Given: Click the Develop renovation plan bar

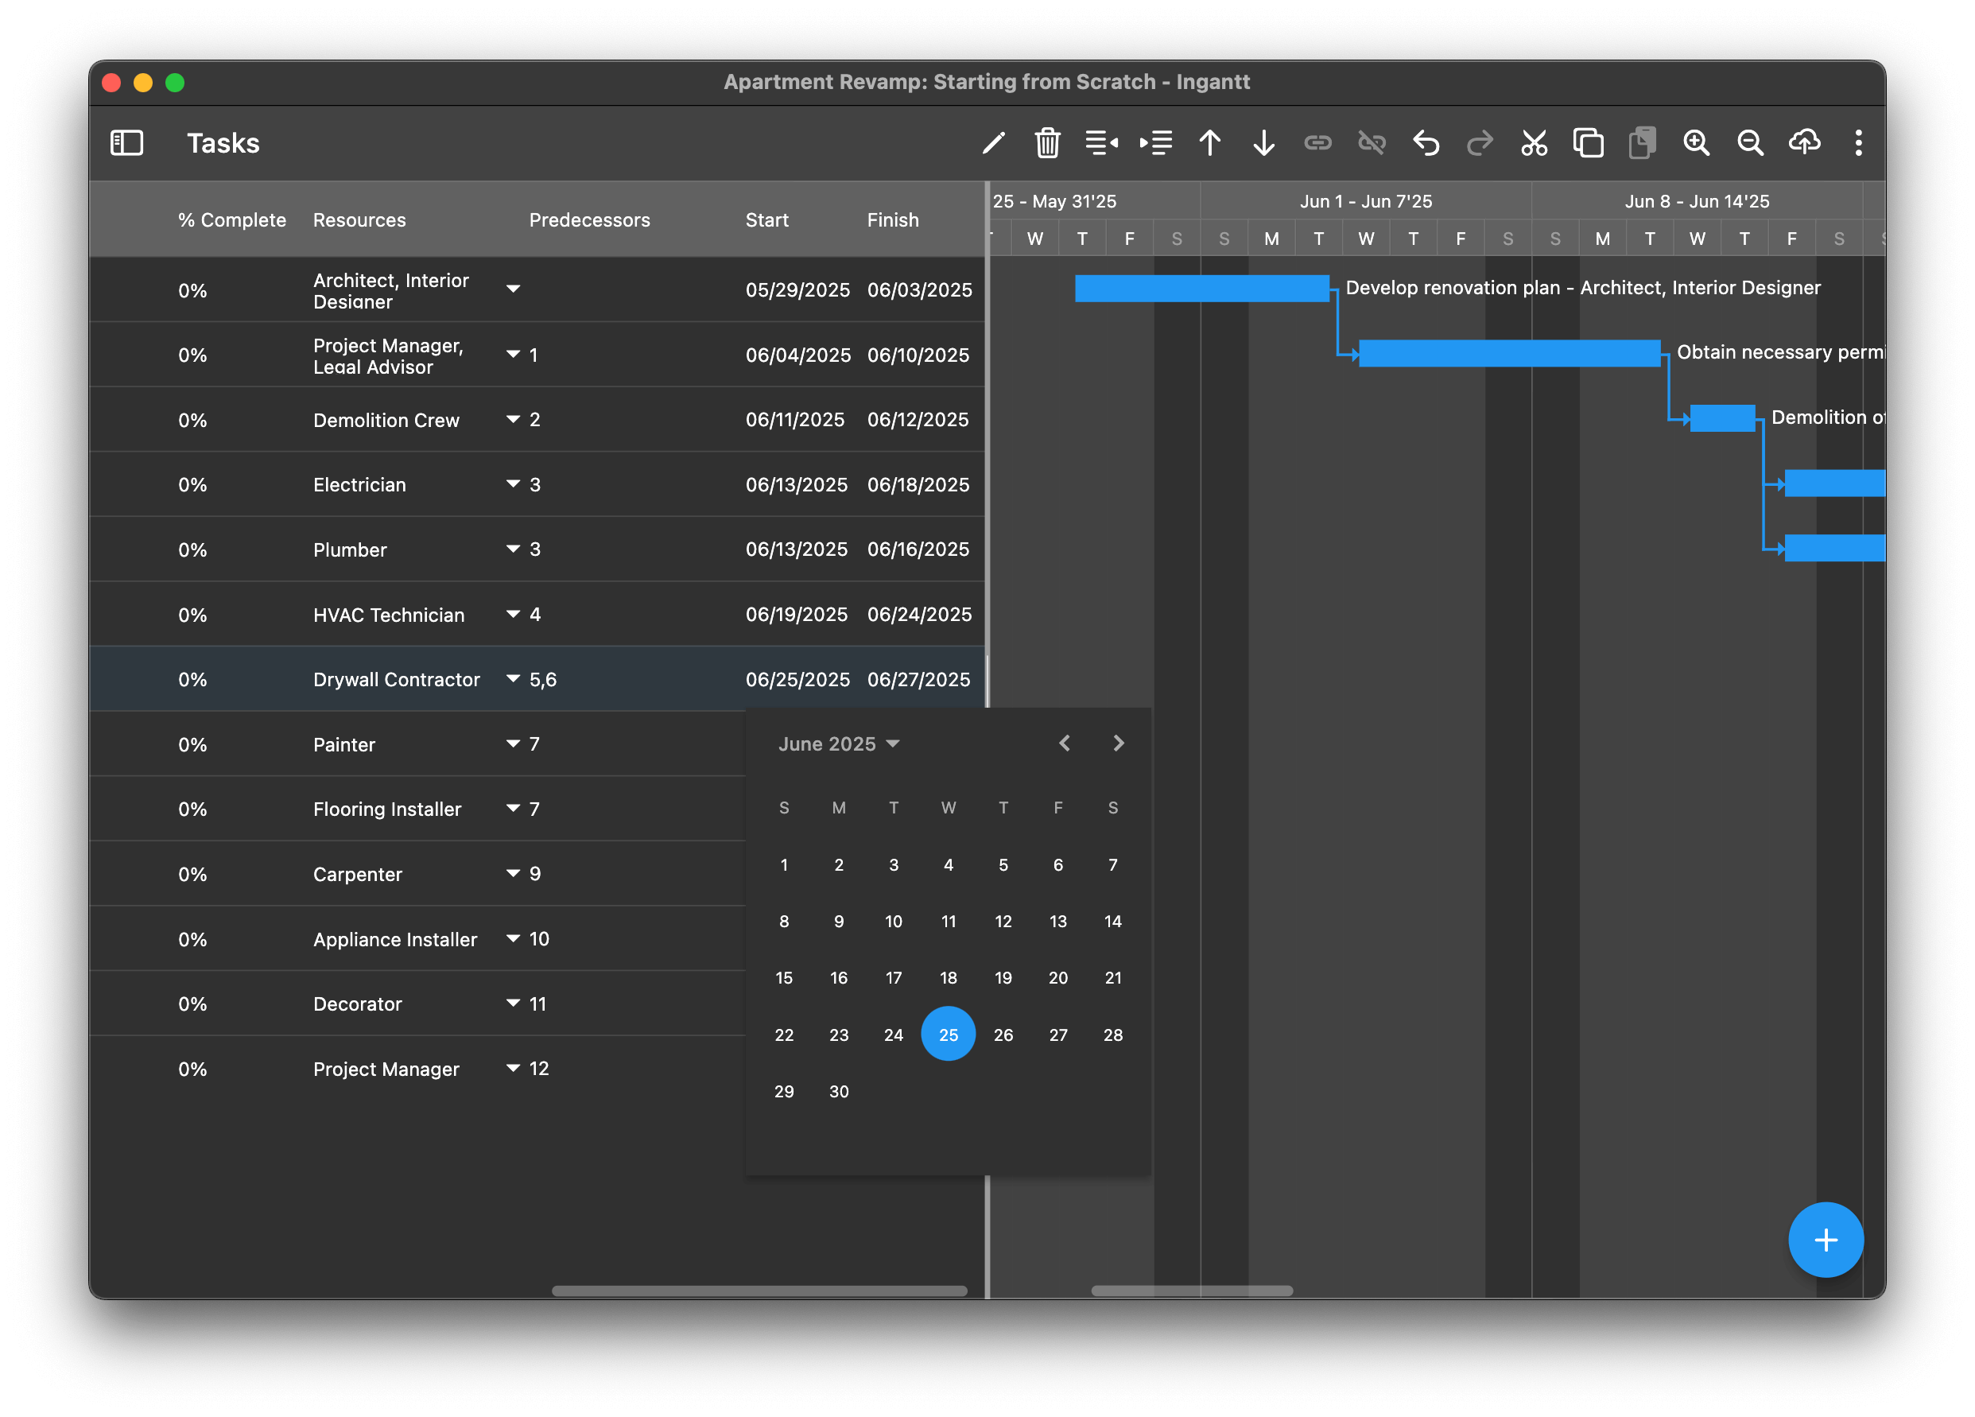Looking at the screenshot, I should point(1201,289).
